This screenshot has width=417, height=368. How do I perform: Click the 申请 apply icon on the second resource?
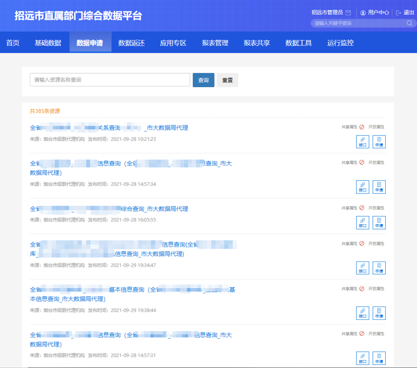click(379, 187)
